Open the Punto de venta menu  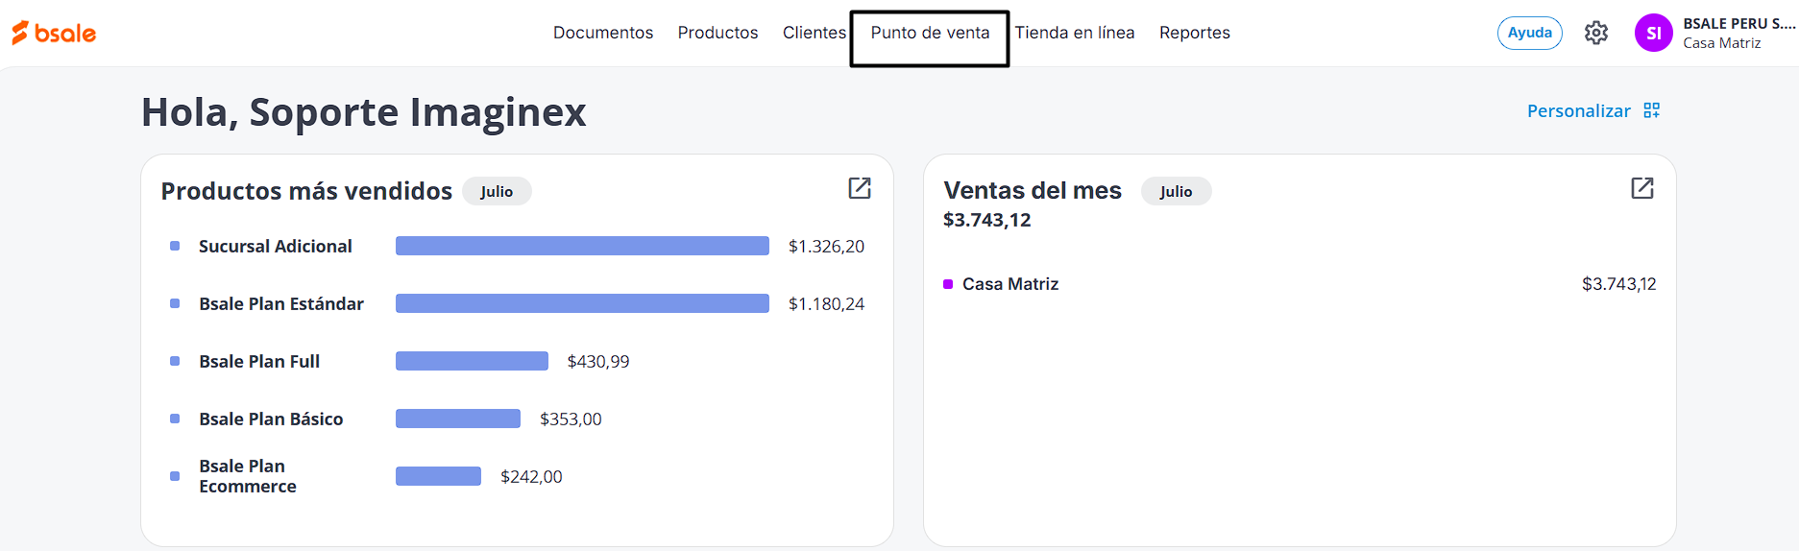tap(930, 33)
